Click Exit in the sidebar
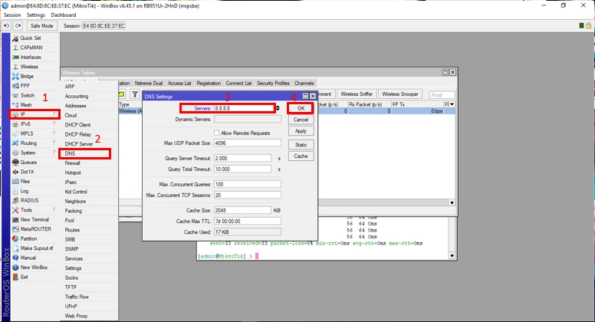595x322 pixels. [35, 277]
